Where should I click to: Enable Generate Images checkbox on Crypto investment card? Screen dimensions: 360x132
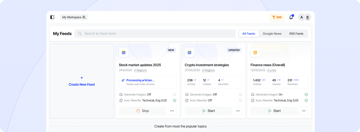click(240, 95)
